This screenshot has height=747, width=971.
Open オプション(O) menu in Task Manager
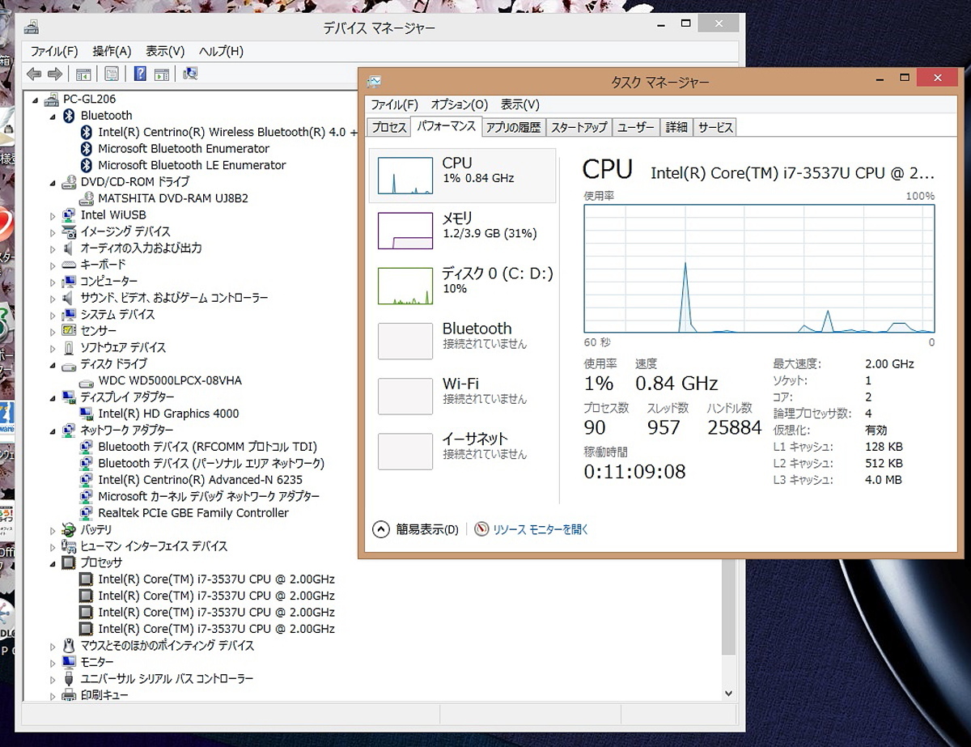459,104
